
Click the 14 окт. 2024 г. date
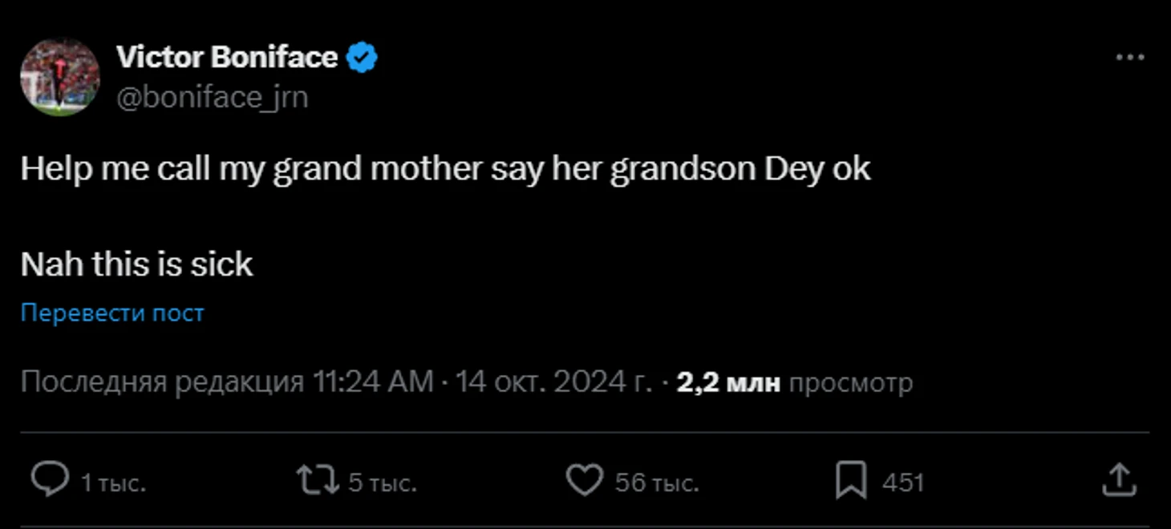[x=553, y=382]
